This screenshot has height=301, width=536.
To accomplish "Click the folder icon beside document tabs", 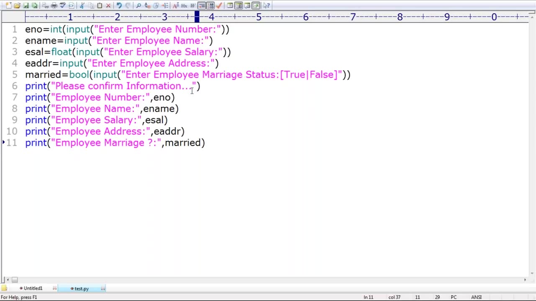I will pyautogui.click(x=4, y=288).
